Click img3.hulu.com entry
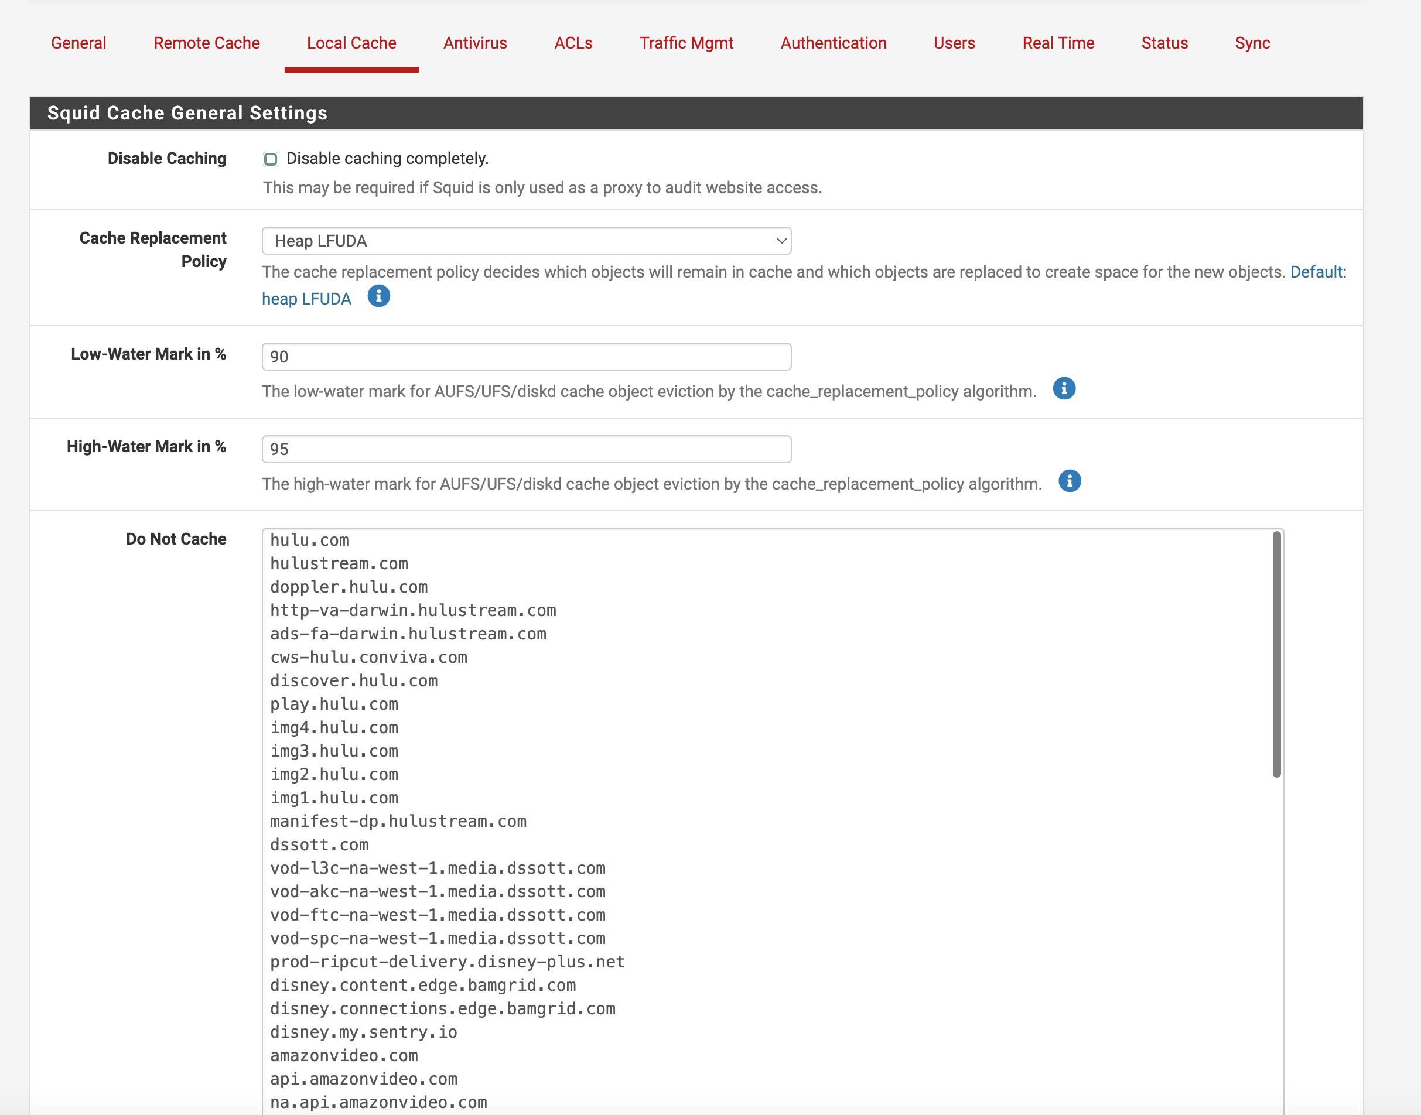Viewport: 1421px width, 1115px height. tap(334, 751)
